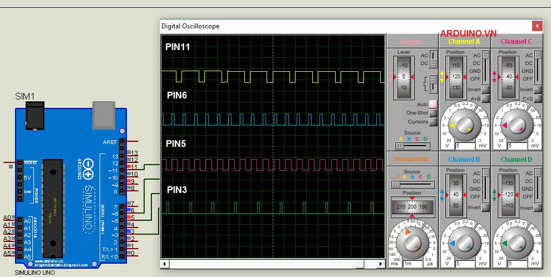Click the Channel A position dial
Screen dimensions: 551x277
point(456,77)
